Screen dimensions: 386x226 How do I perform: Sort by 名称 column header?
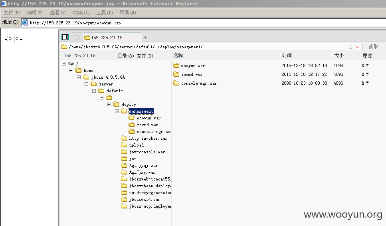pos(178,56)
